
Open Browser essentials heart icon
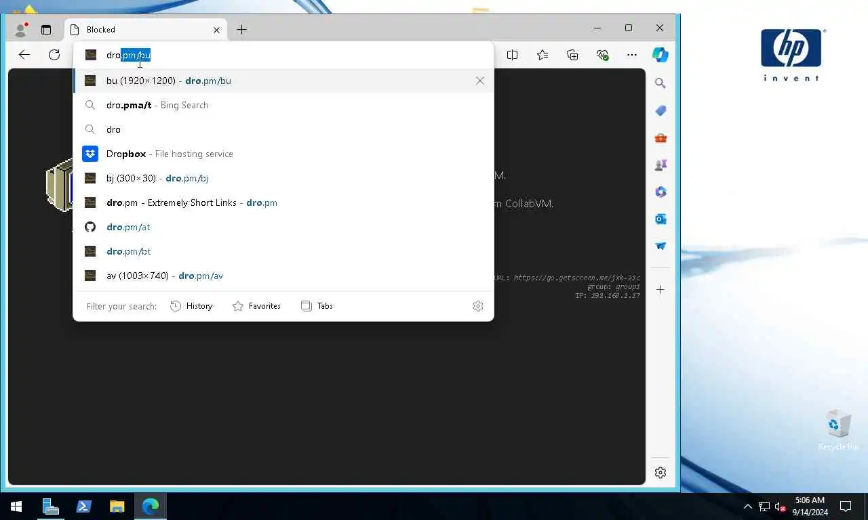click(x=602, y=55)
